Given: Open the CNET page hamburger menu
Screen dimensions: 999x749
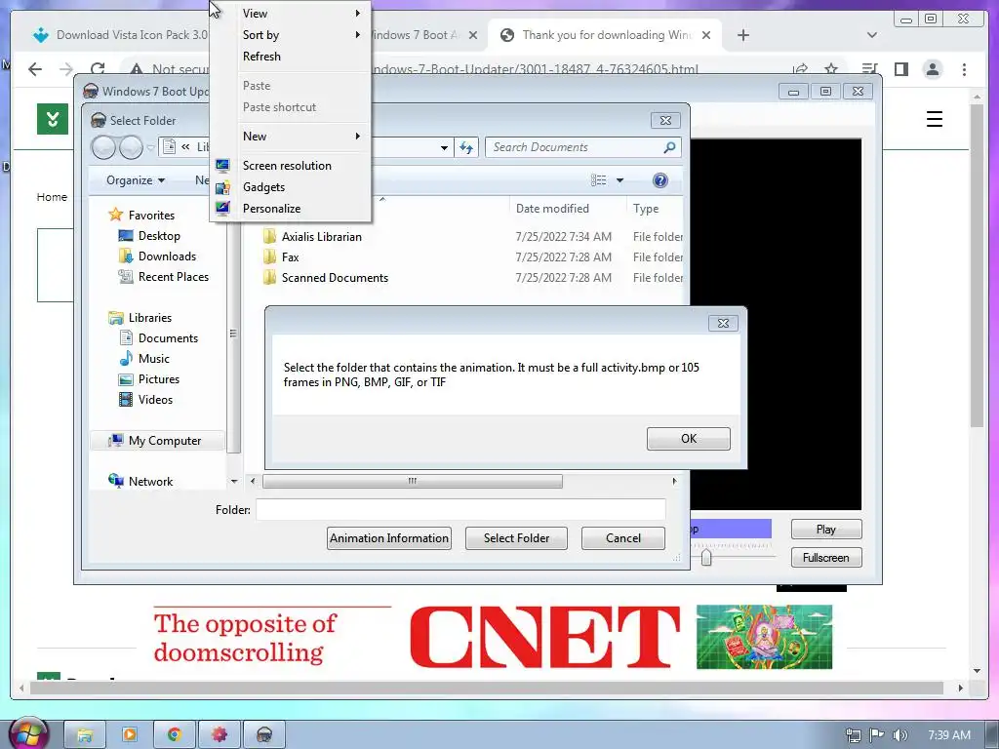Looking at the screenshot, I should [x=934, y=119].
